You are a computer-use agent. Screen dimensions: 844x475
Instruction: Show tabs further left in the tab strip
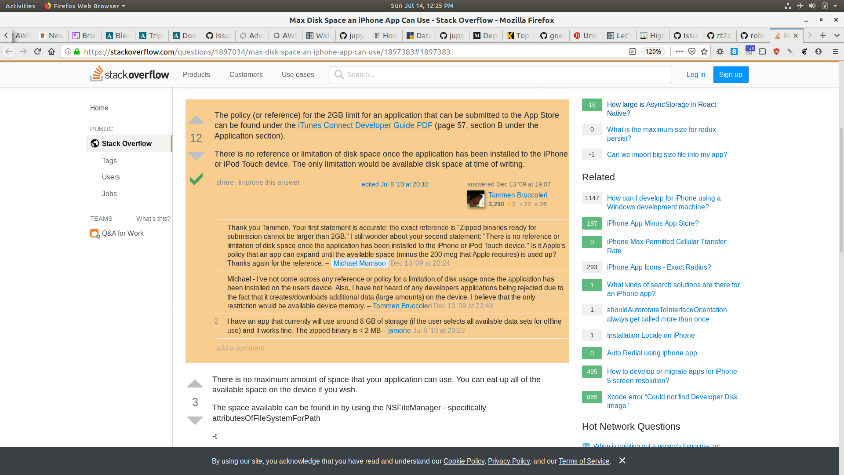(x=6, y=35)
